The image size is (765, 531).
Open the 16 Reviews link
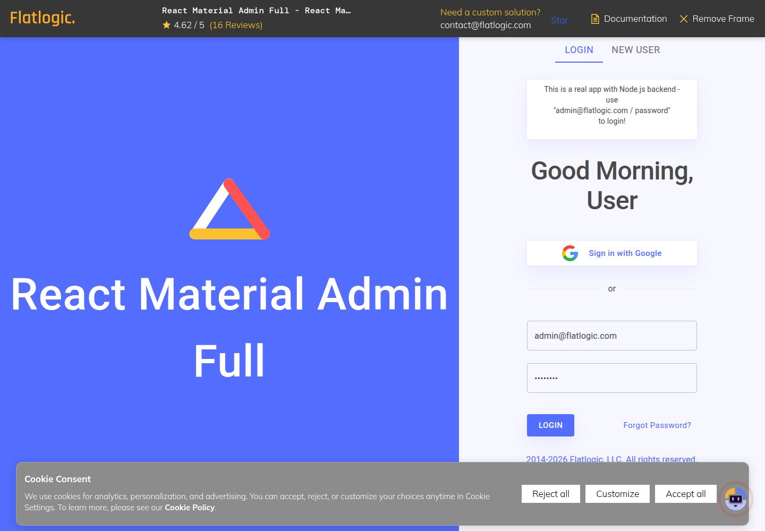(236, 25)
